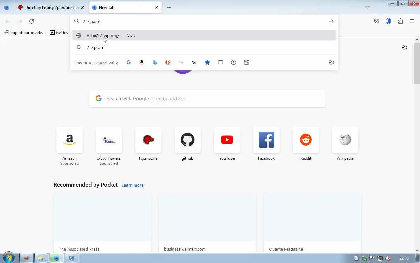Open The Associated Press story card
The height and width of the screenshot is (263, 420).
[102, 223]
